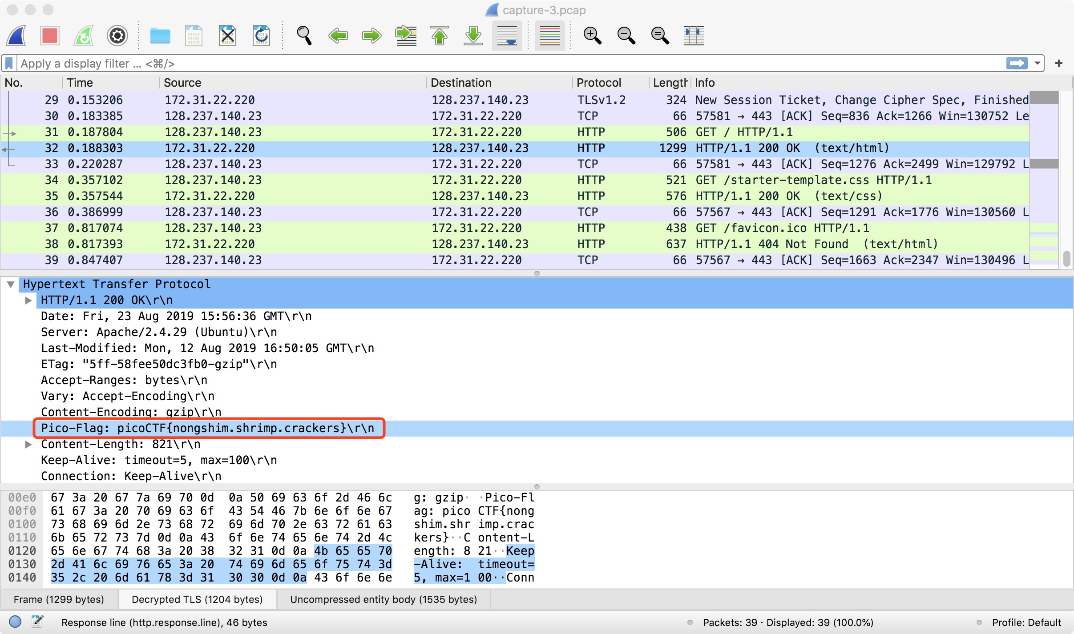Sort by the Protocol column header

click(x=610, y=83)
